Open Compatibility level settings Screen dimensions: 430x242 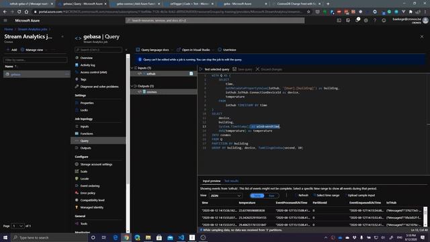[x=92, y=200]
